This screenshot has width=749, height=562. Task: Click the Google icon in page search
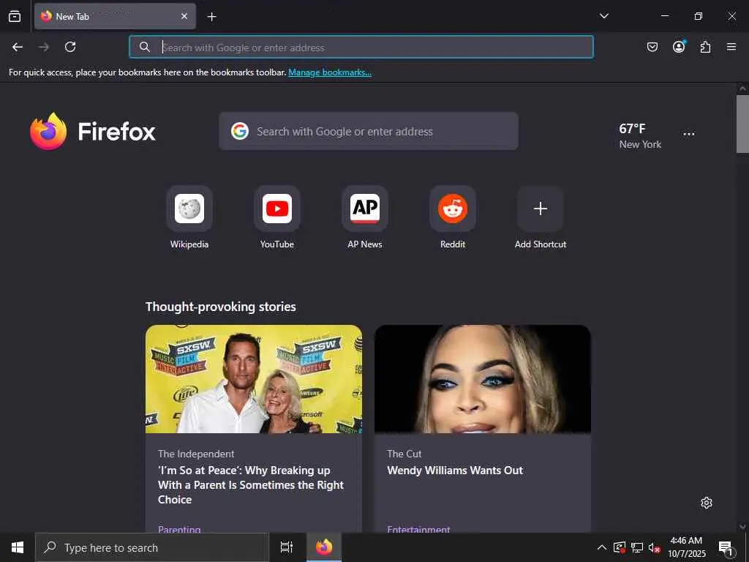pyautogui.click(x=240, y=131)
